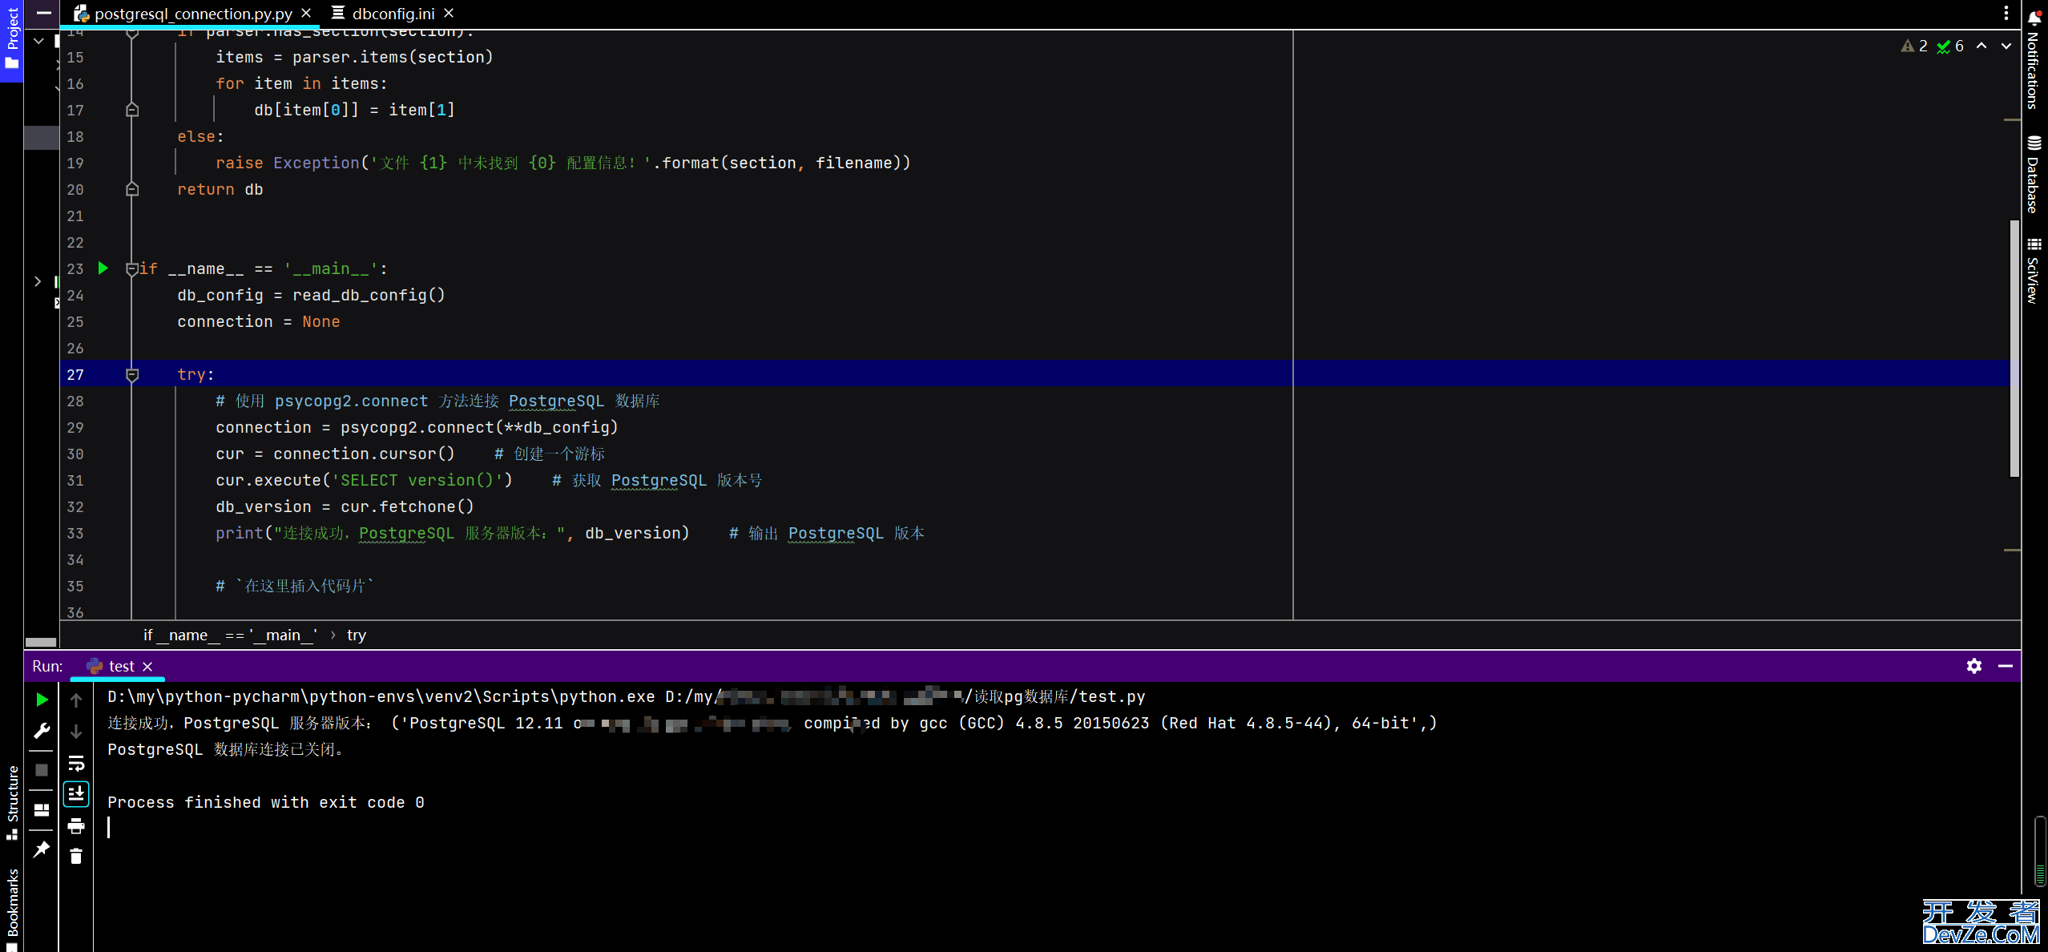Screen dimensions: 2048x952
Task: Click 'return db' on line 20
Action: pos(220,190)
